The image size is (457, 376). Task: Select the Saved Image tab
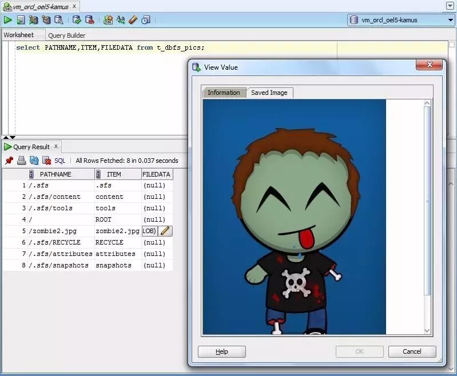[x=269, y=93]
